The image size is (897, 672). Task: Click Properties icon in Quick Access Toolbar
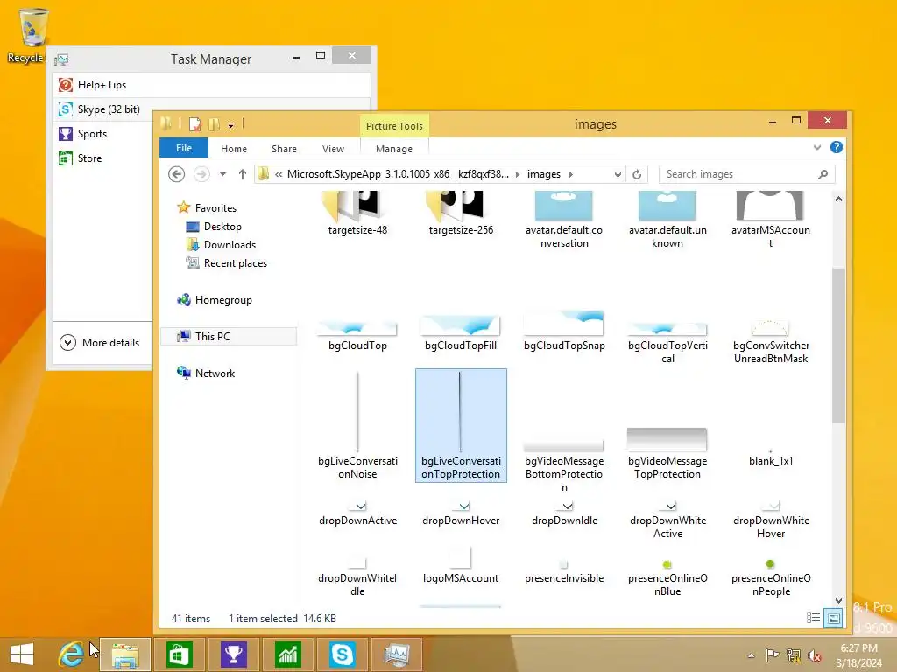(x=195, y=124)
